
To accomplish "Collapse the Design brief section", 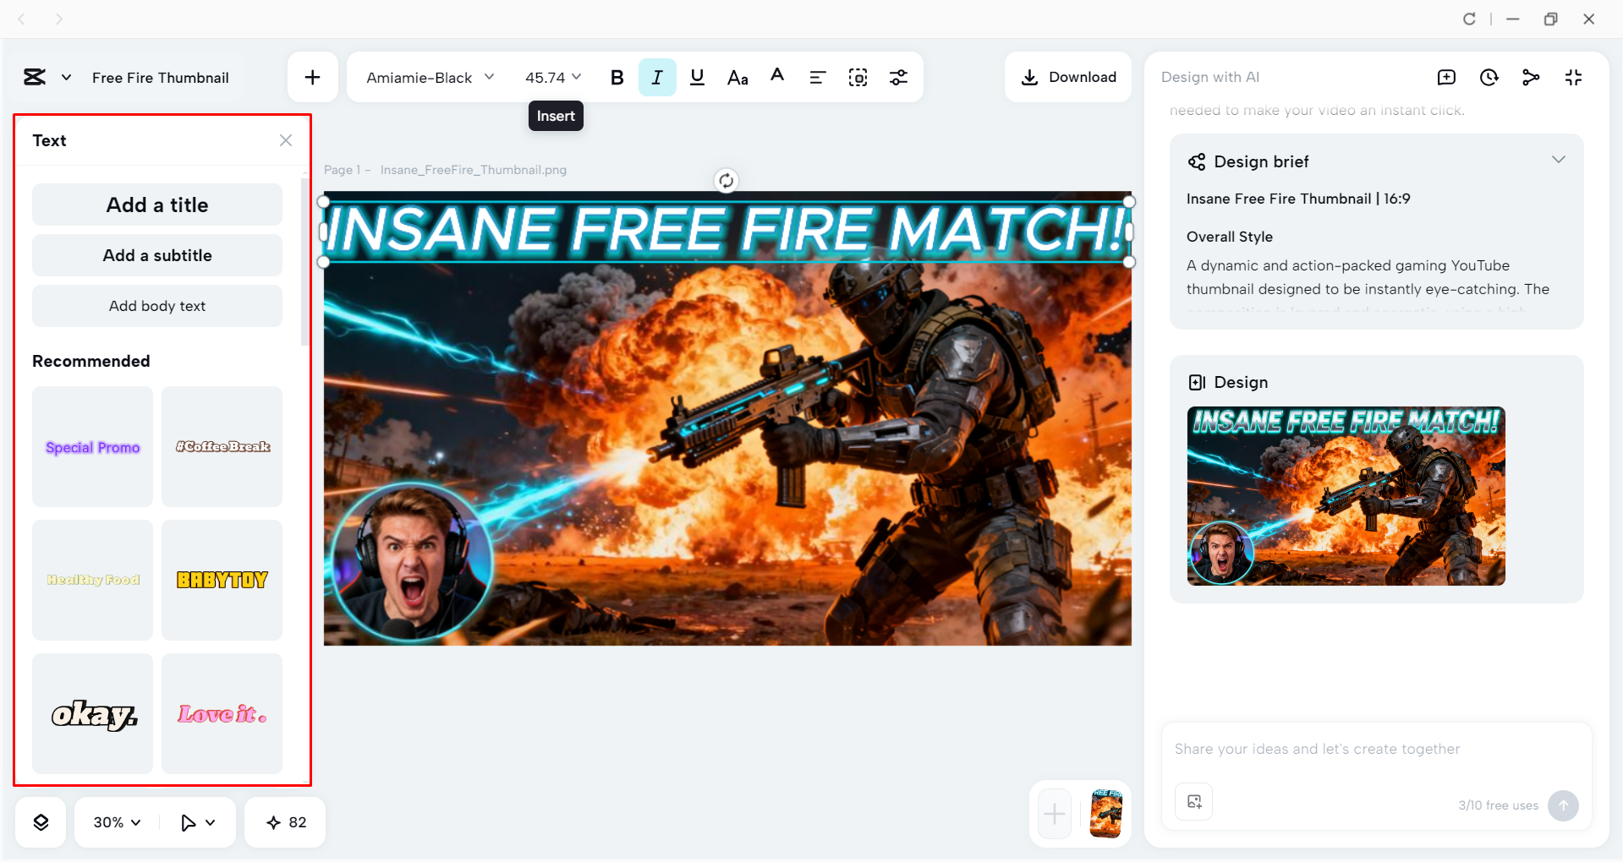I will pyautogui.click(x=1559, y=160).
